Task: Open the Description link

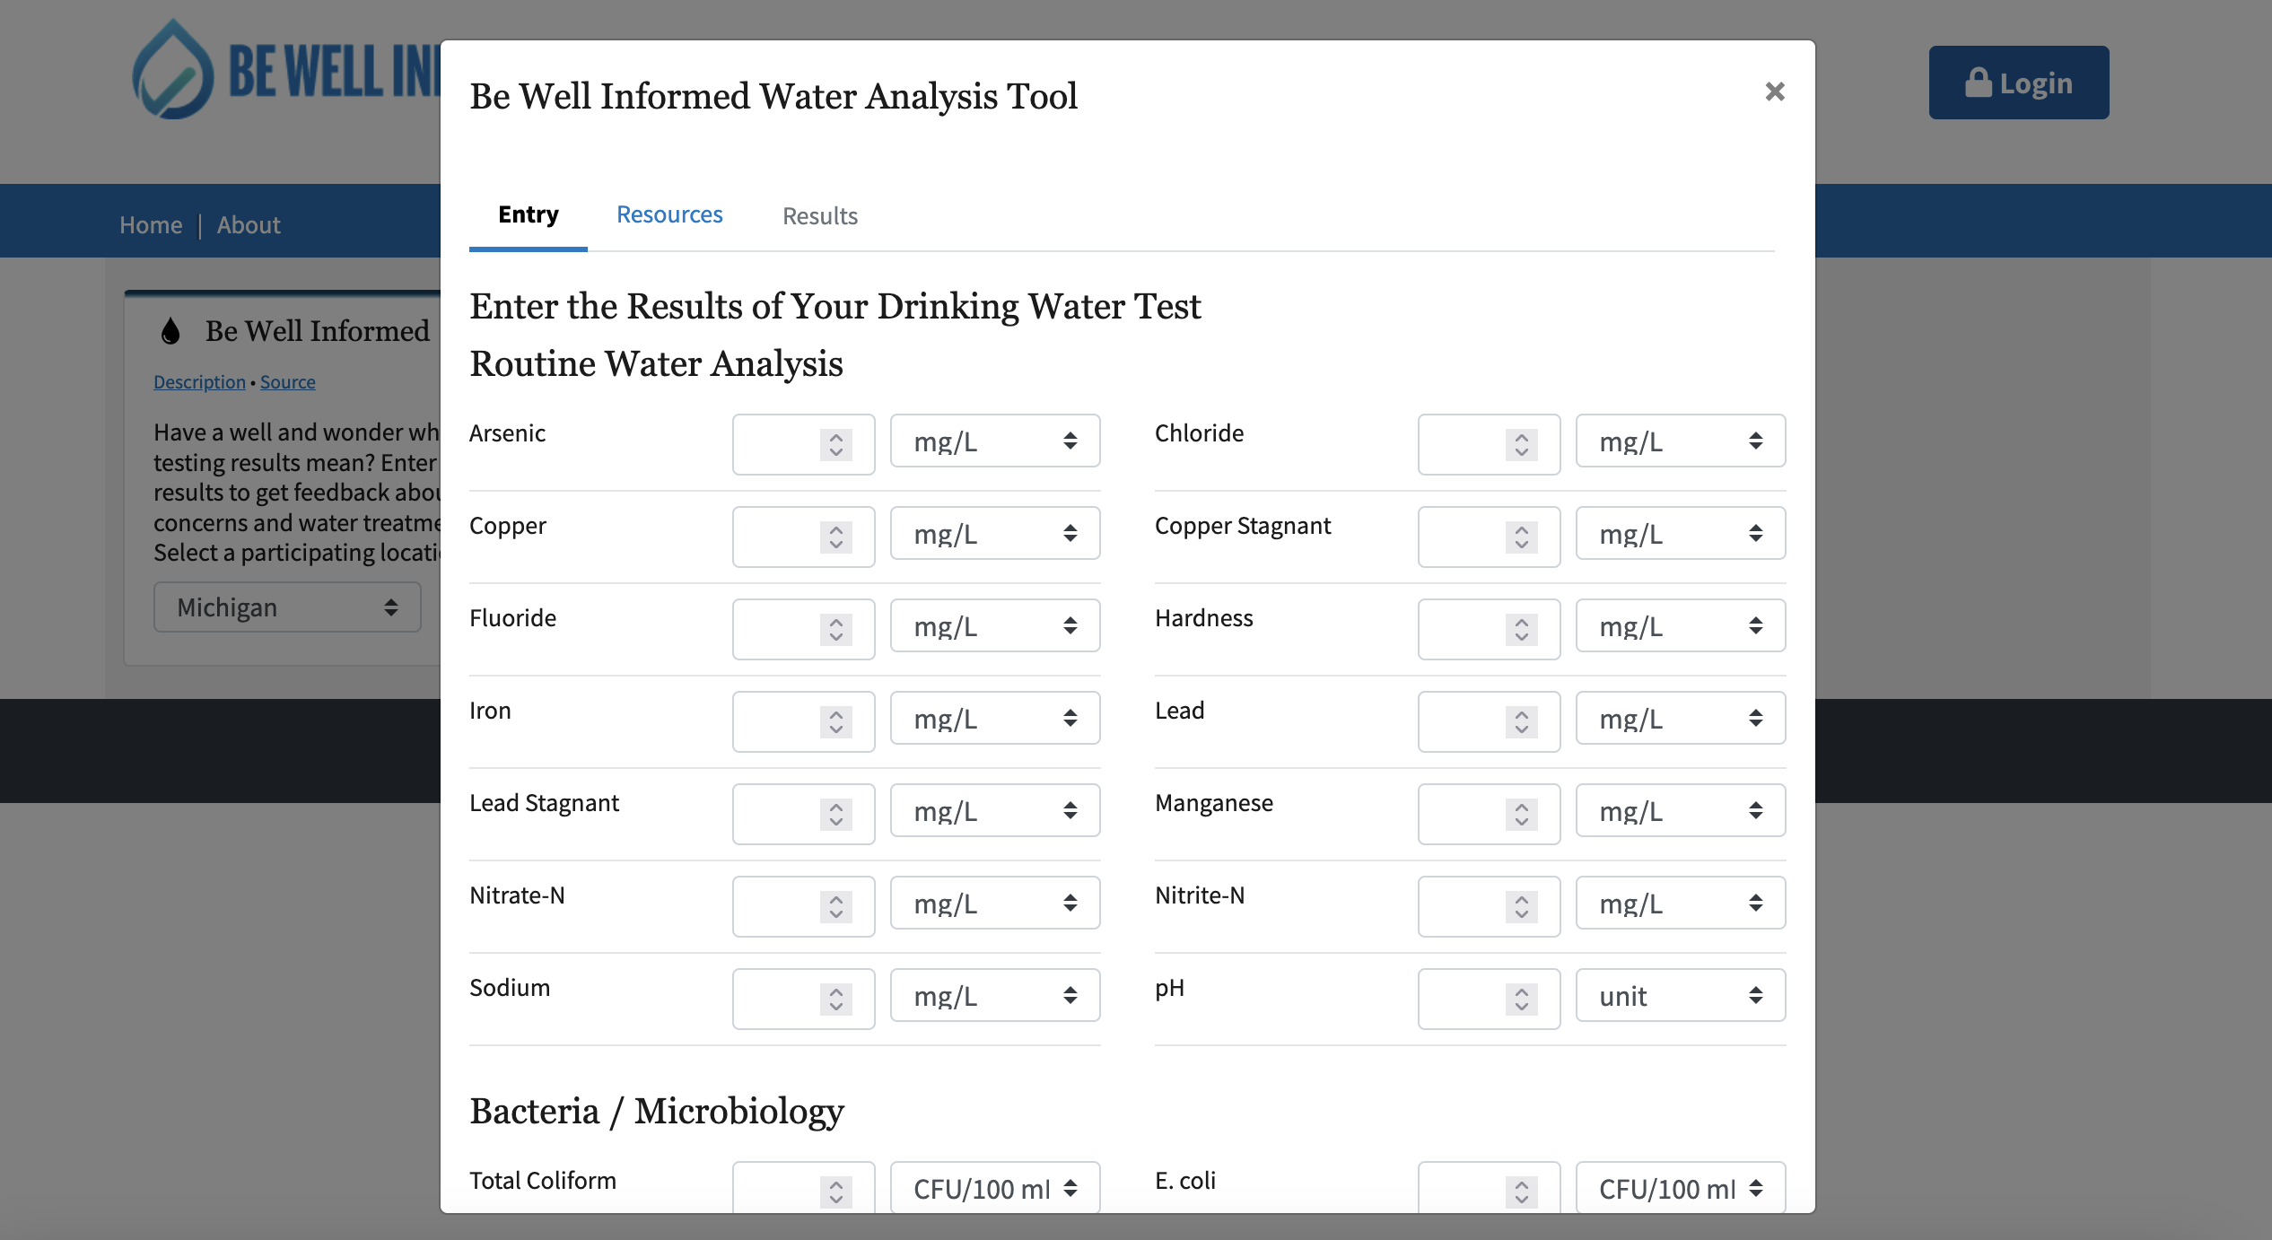Action: [x=199, y=382]
